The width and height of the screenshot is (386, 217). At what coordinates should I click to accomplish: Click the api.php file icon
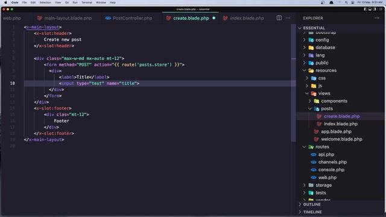314,154
